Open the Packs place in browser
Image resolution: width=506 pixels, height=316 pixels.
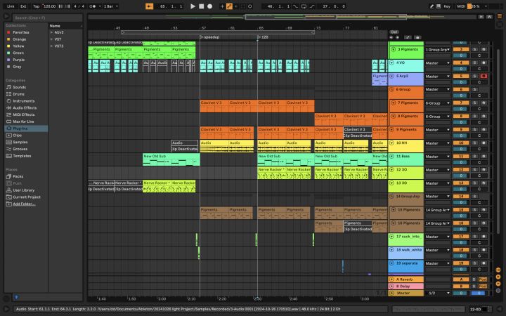point(18,176)
